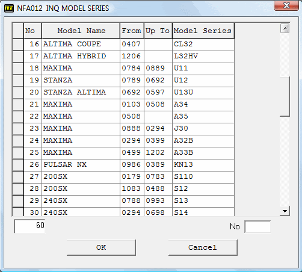Screen dimensions: 302x272
Task: Click model series J30
Action: (203, 129)
